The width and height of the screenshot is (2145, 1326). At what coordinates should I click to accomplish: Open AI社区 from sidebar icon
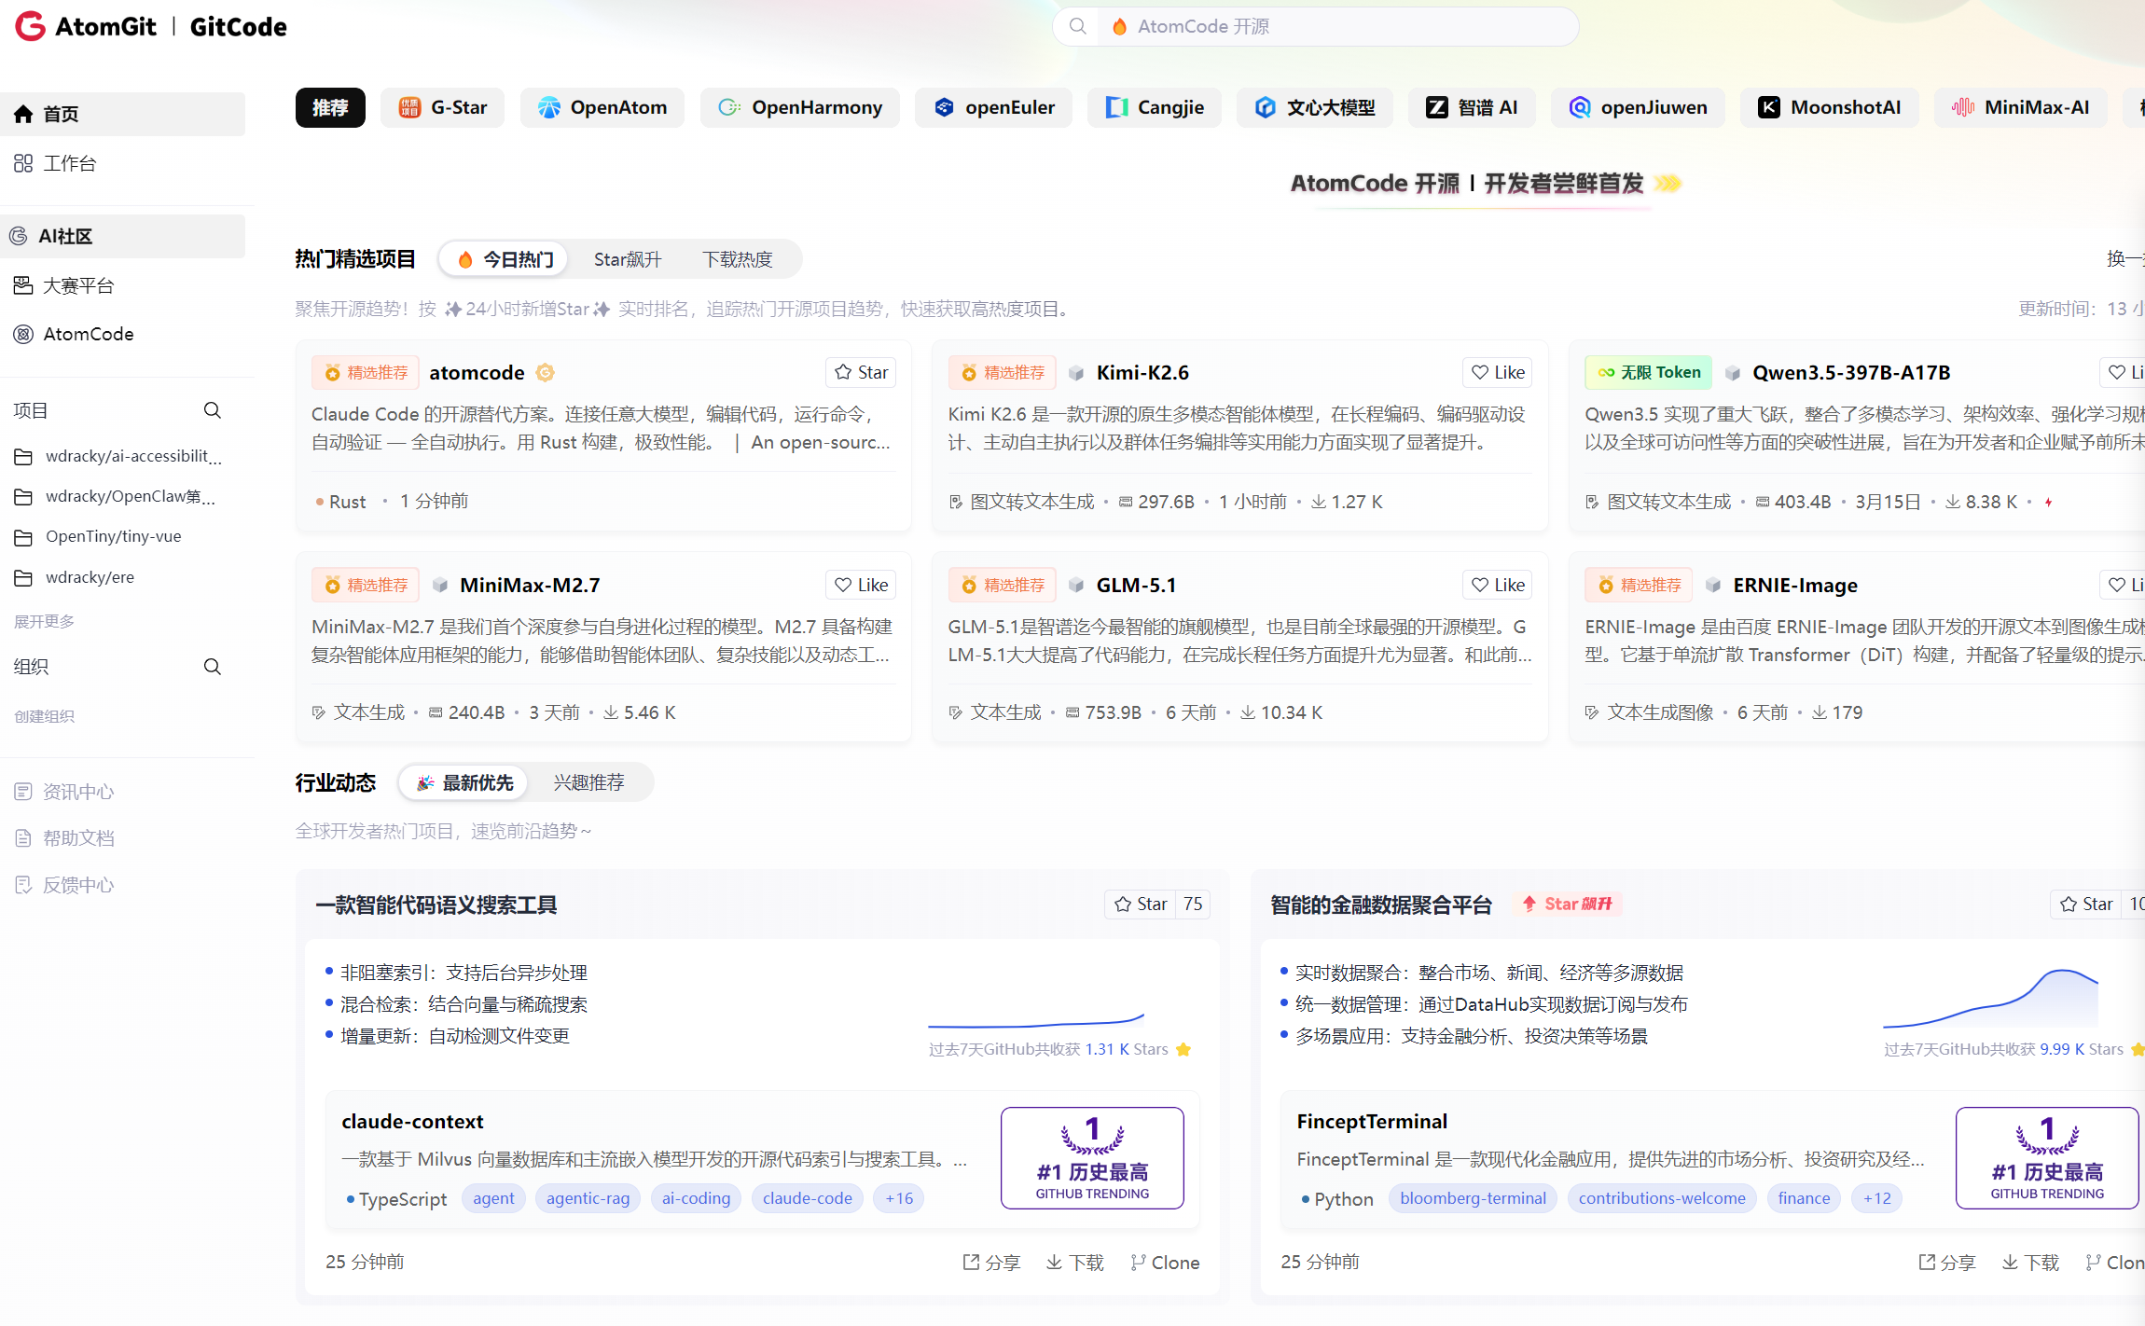click(x=19, y=236)
